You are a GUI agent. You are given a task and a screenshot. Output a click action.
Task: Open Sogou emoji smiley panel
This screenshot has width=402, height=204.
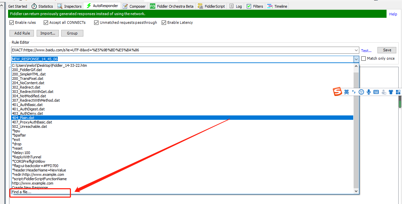coord(361,92)
